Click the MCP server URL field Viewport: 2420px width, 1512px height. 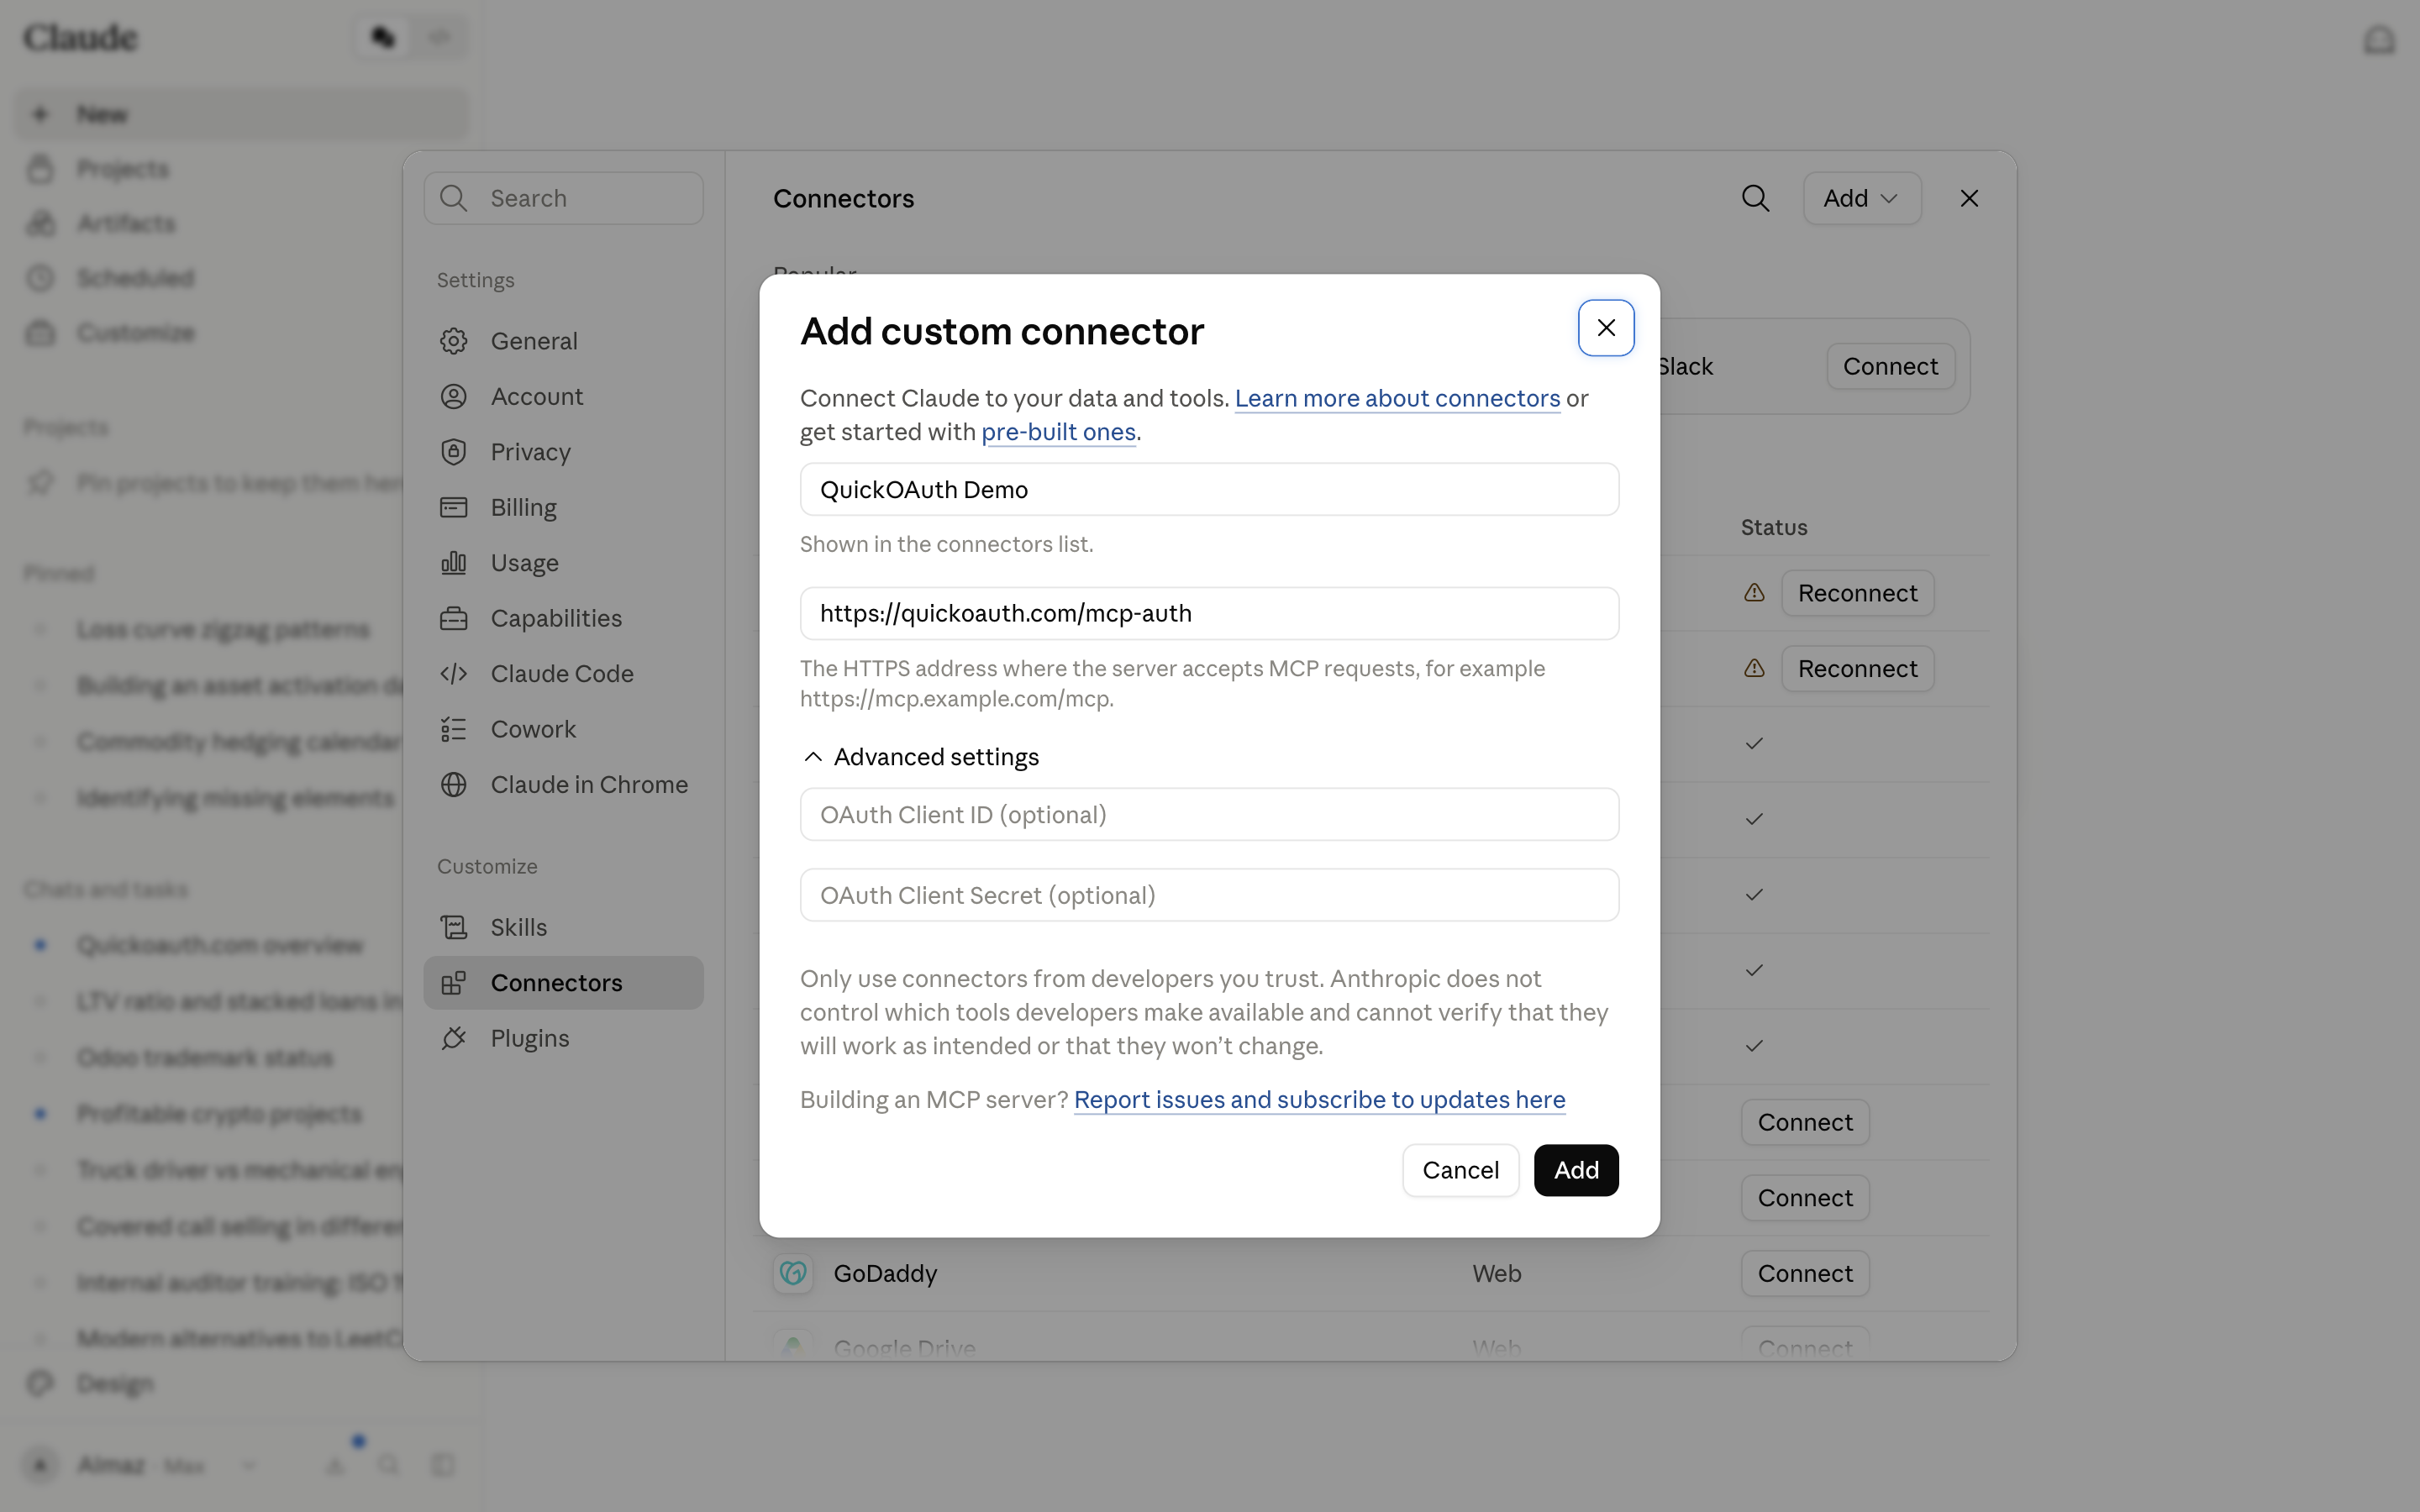tap(1209, 613)
